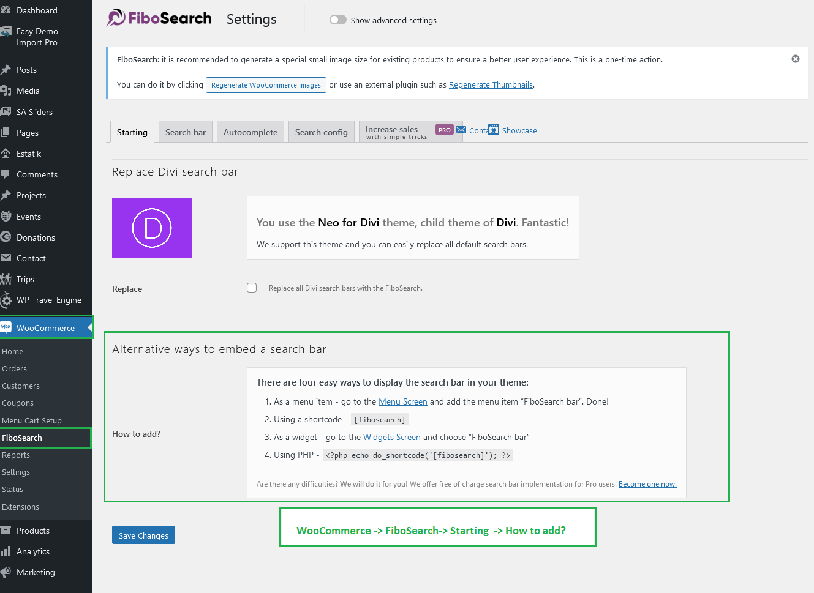Click the Showcase clapperboard icon

pyautogui.click(x=494, y=130)
